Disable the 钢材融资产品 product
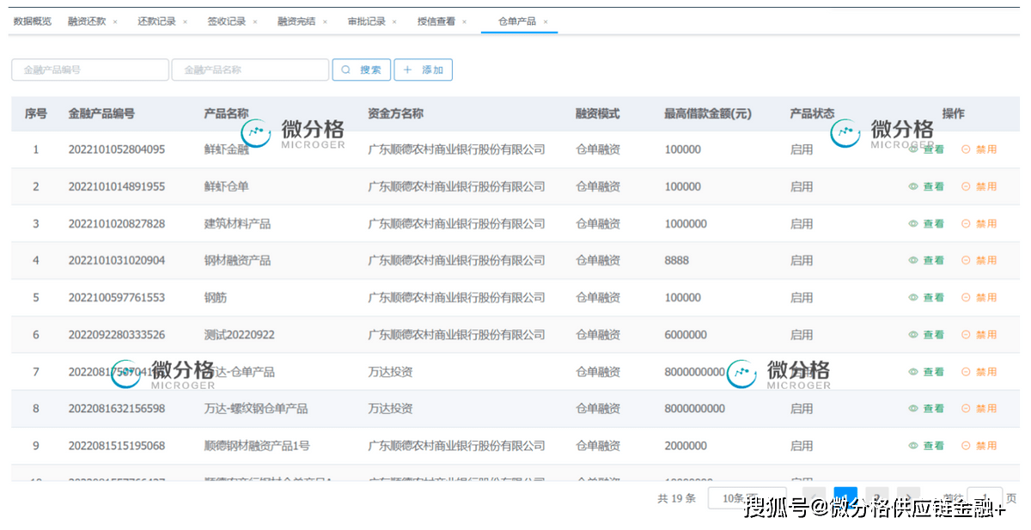The image size is (1031, 530). coord(979,260)
